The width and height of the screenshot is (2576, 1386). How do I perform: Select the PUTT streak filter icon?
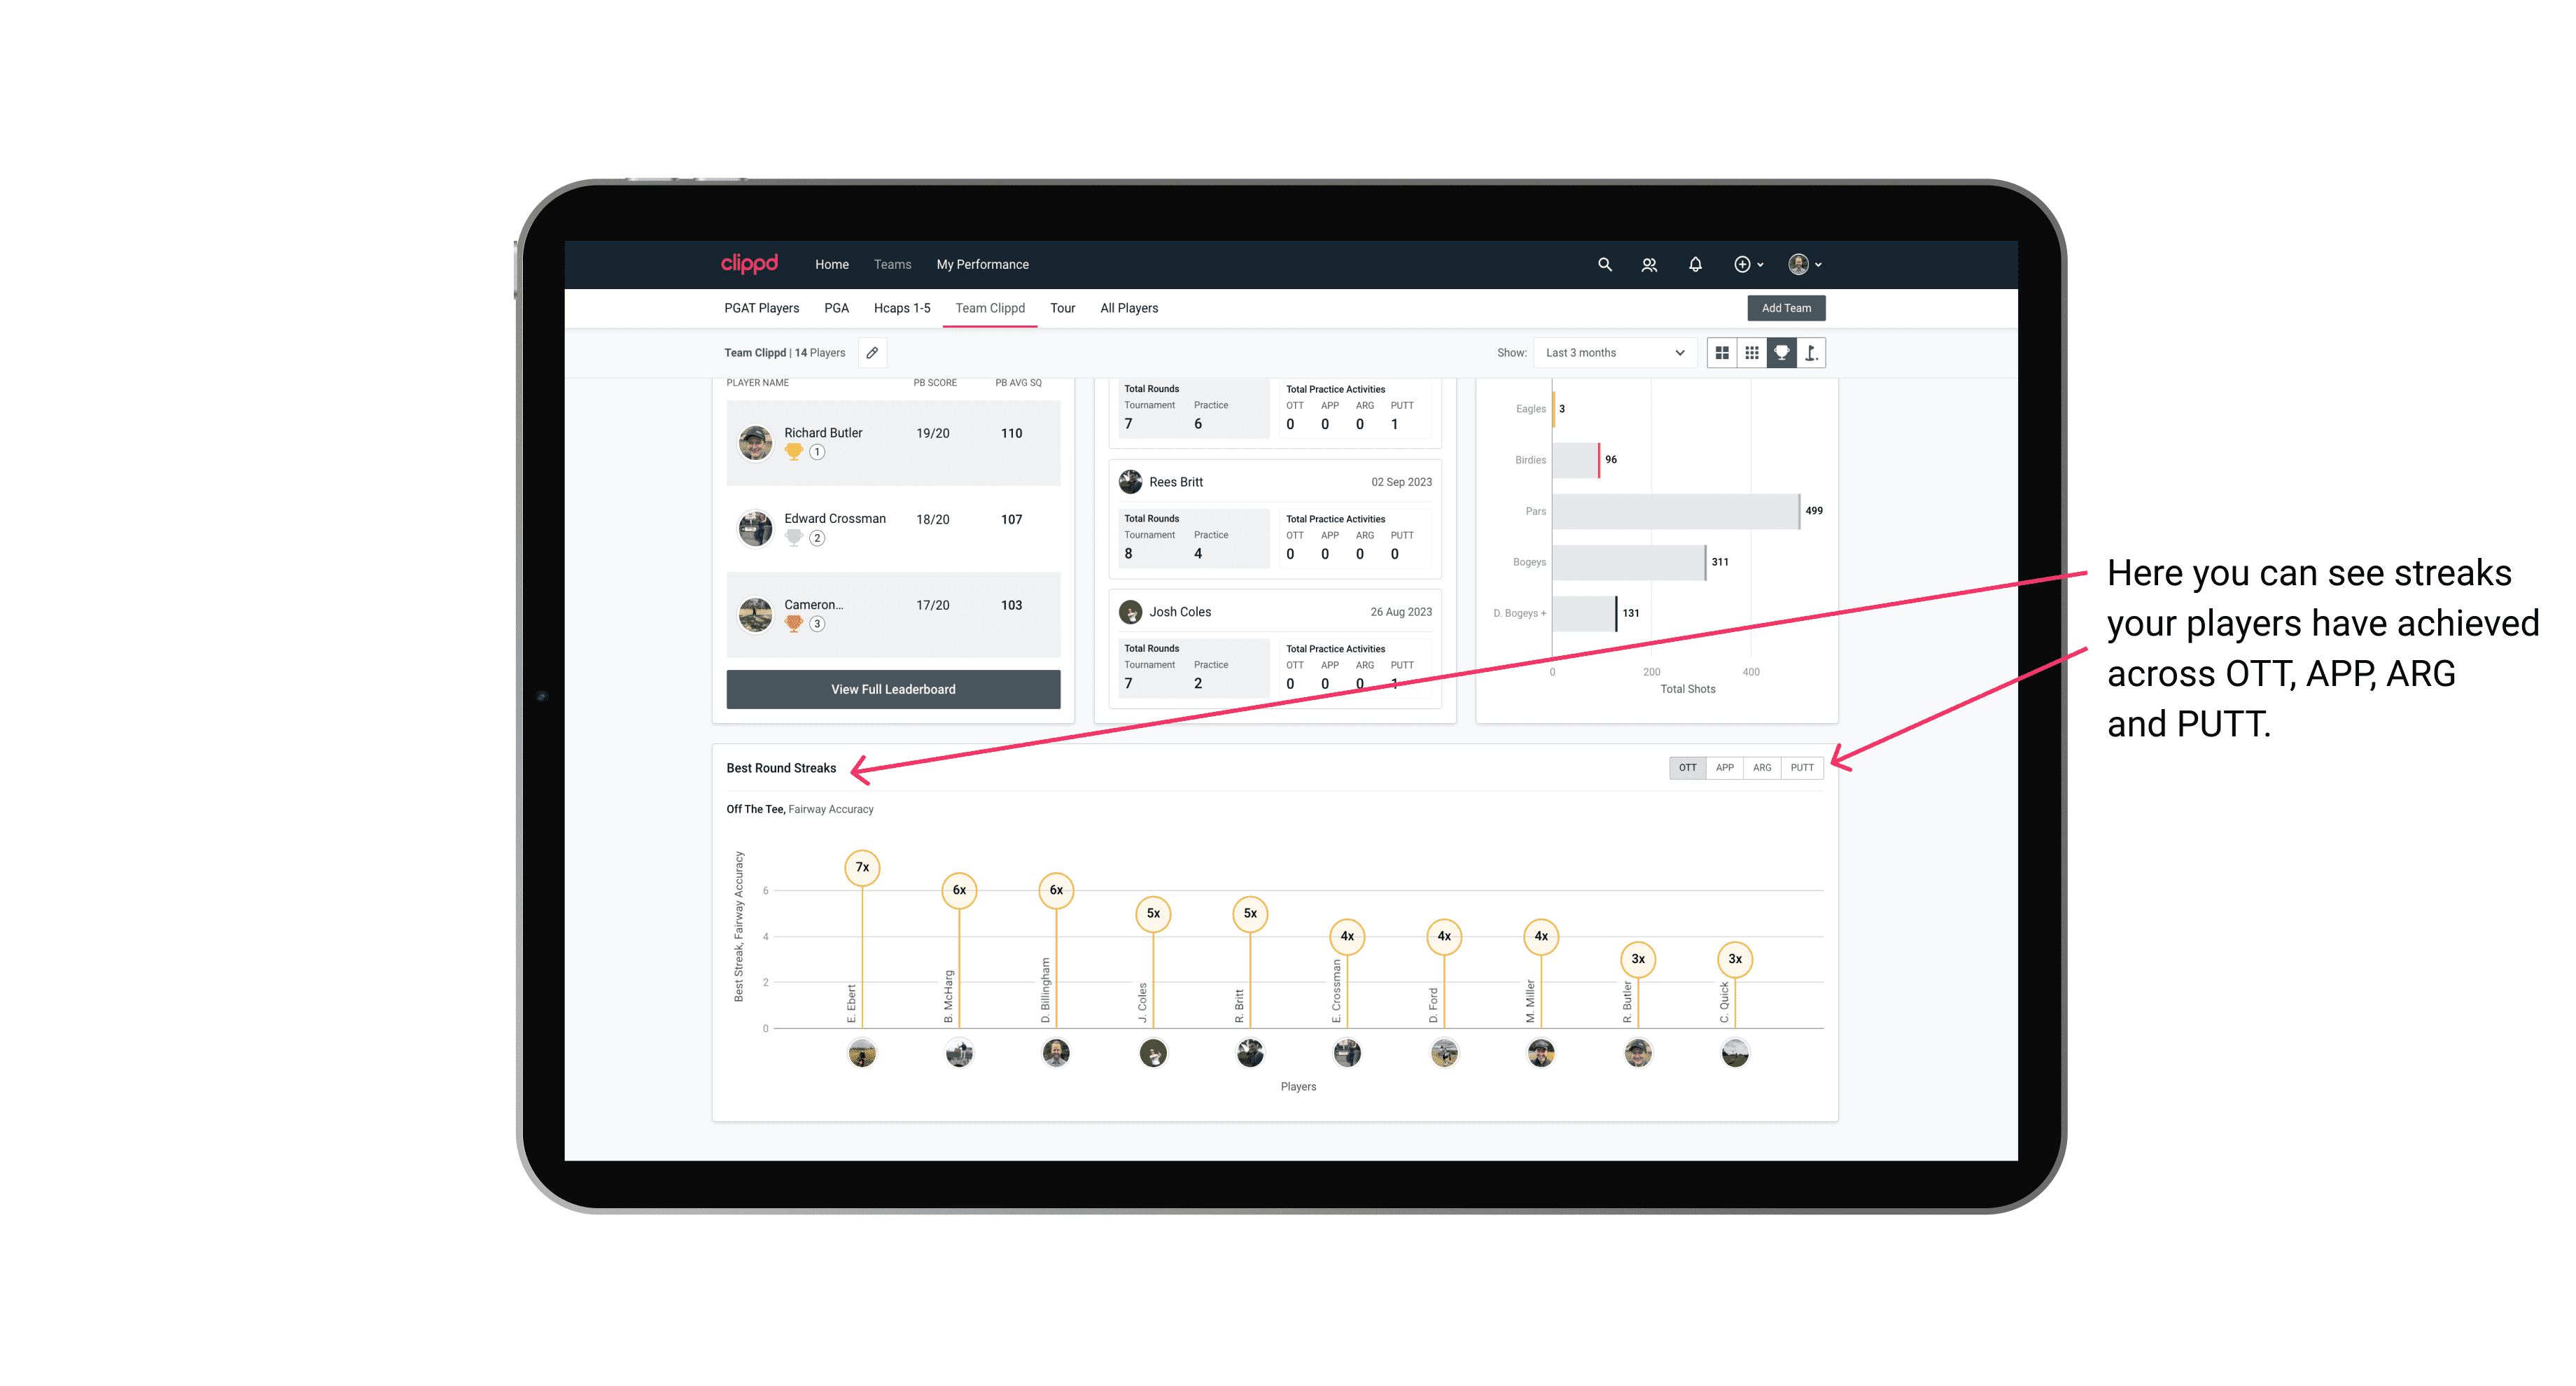(x=1803, y=766)
